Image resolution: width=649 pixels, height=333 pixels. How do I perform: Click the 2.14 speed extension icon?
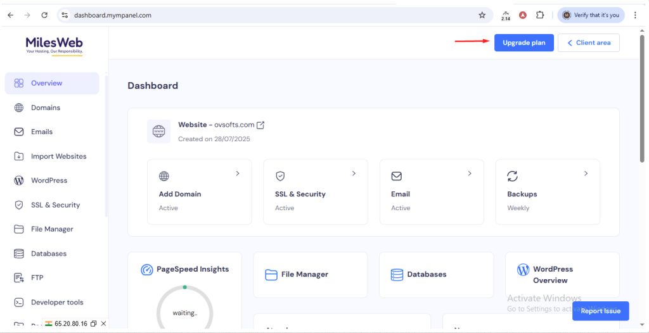(505, 16)
